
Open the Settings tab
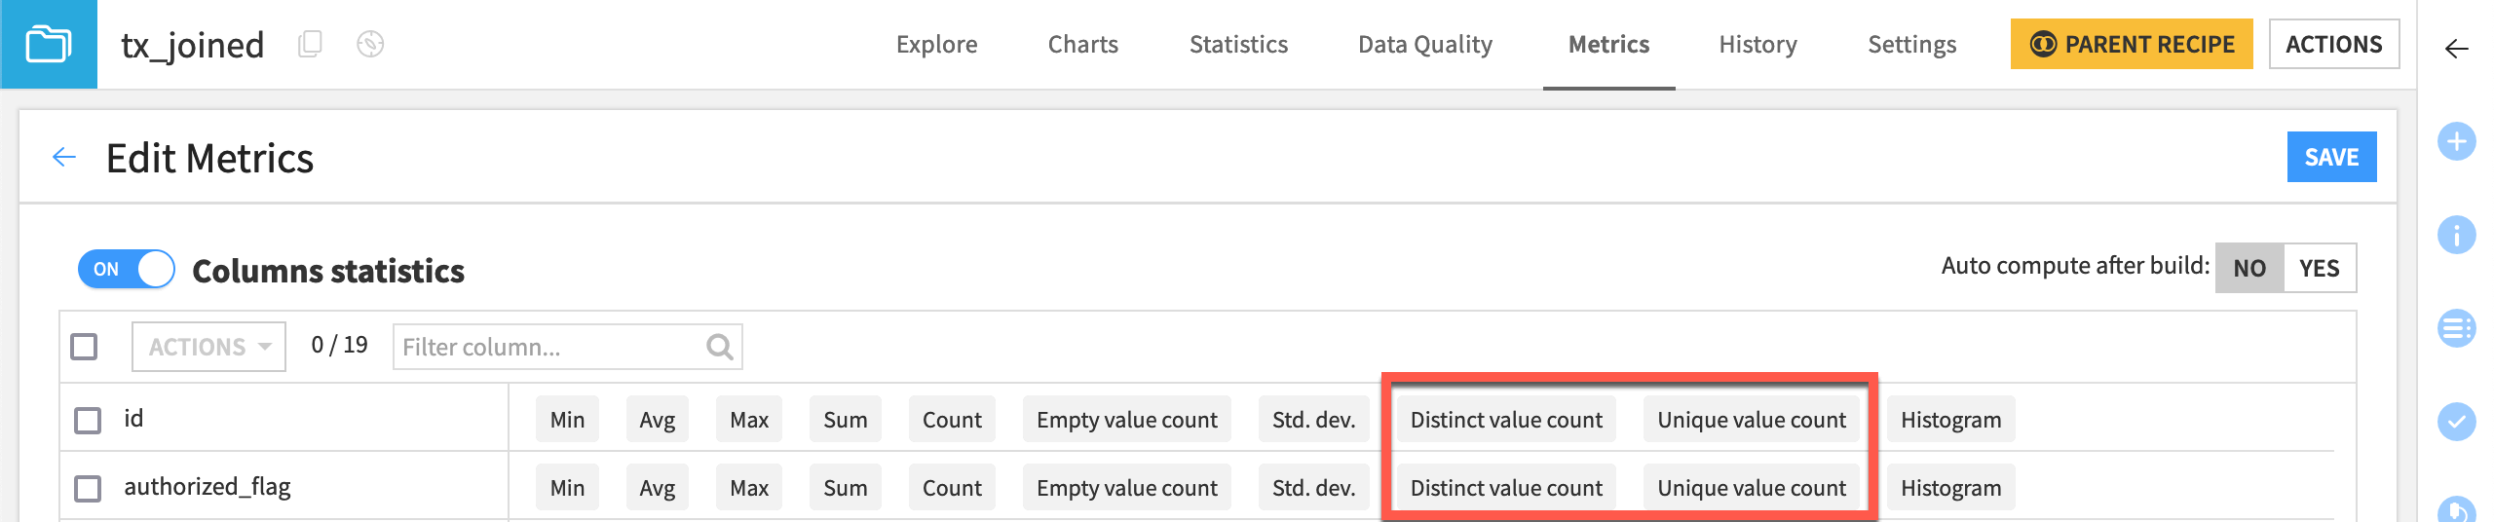point(1912,45)
